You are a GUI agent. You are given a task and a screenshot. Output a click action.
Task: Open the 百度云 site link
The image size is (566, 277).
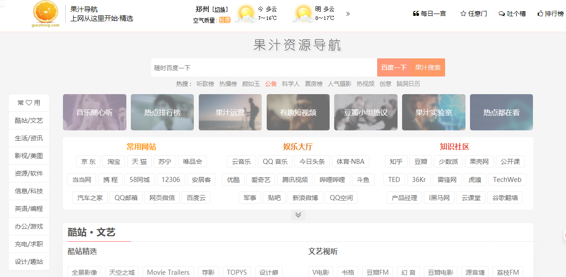click(196, 198)
